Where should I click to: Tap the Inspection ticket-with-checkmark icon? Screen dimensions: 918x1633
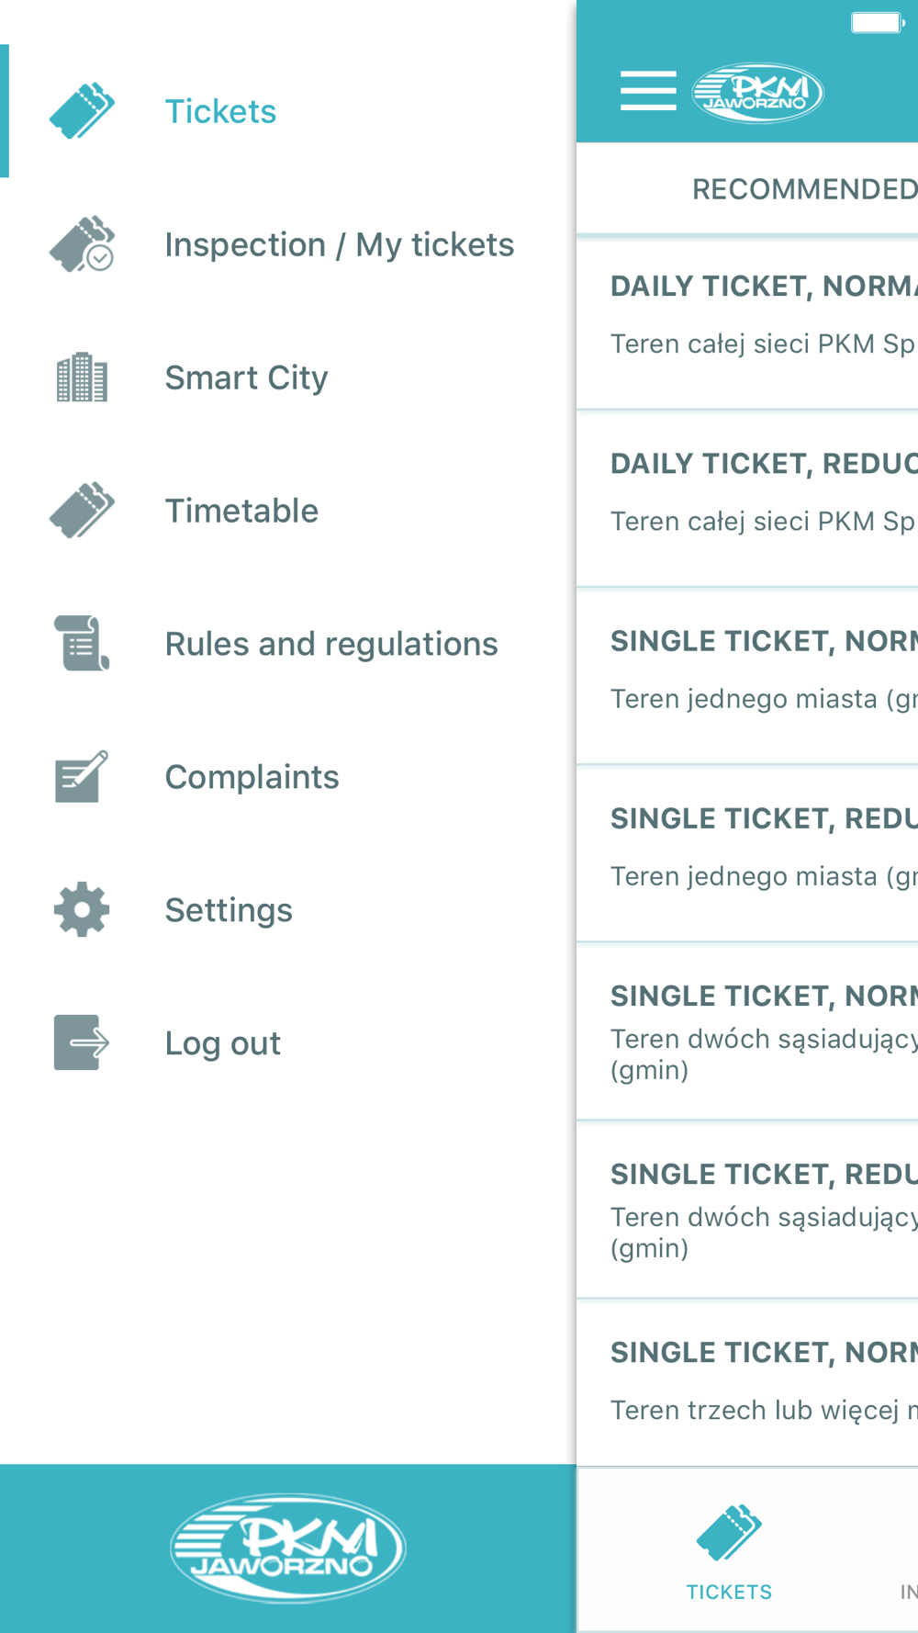(82, 244)
